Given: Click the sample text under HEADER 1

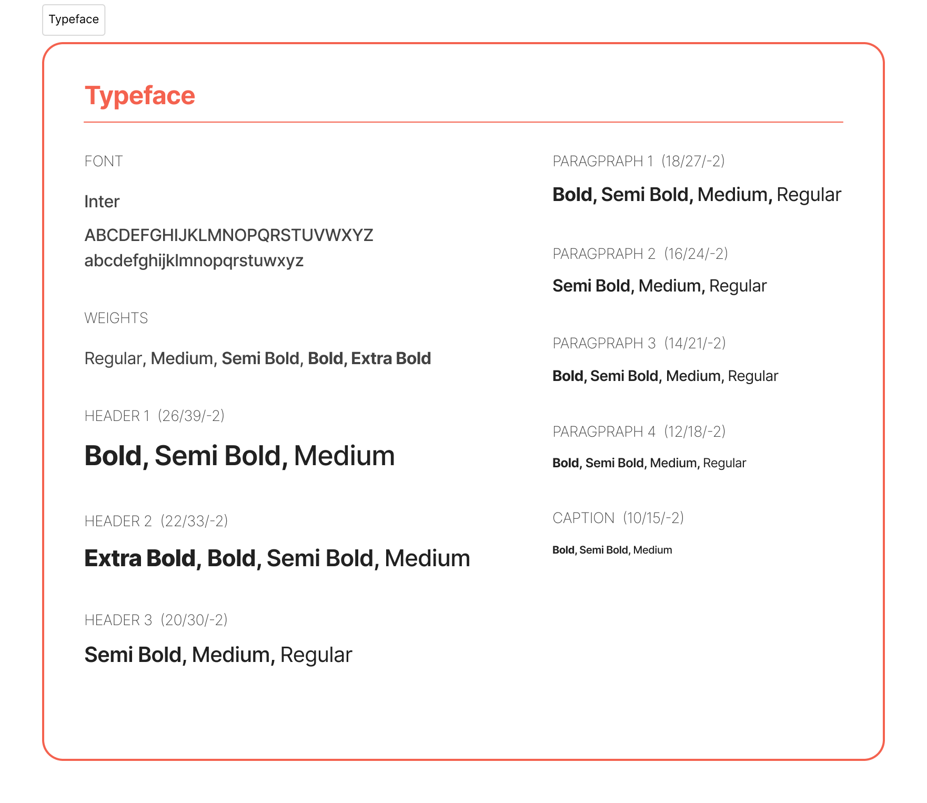Looking at the screenshot, I should 240,456.
